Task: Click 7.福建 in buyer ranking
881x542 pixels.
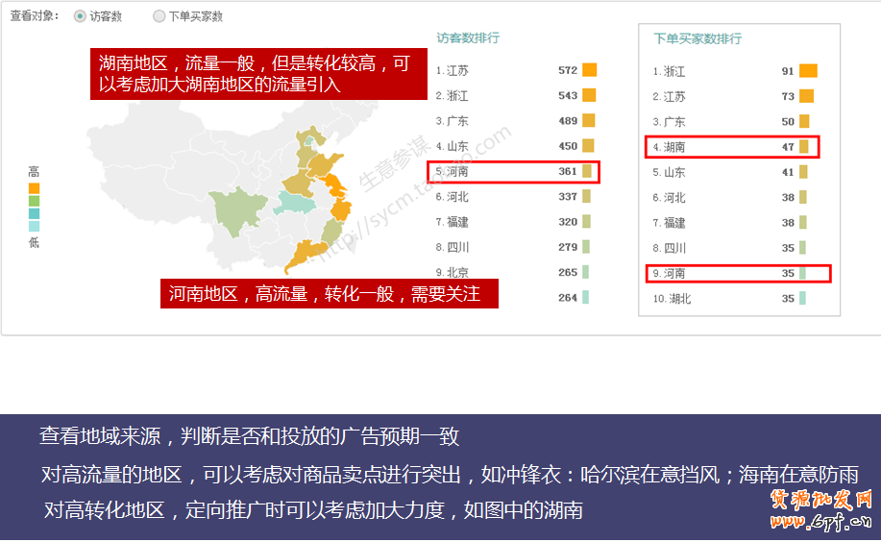Action: pyautogui.click(x=669, y=223)
